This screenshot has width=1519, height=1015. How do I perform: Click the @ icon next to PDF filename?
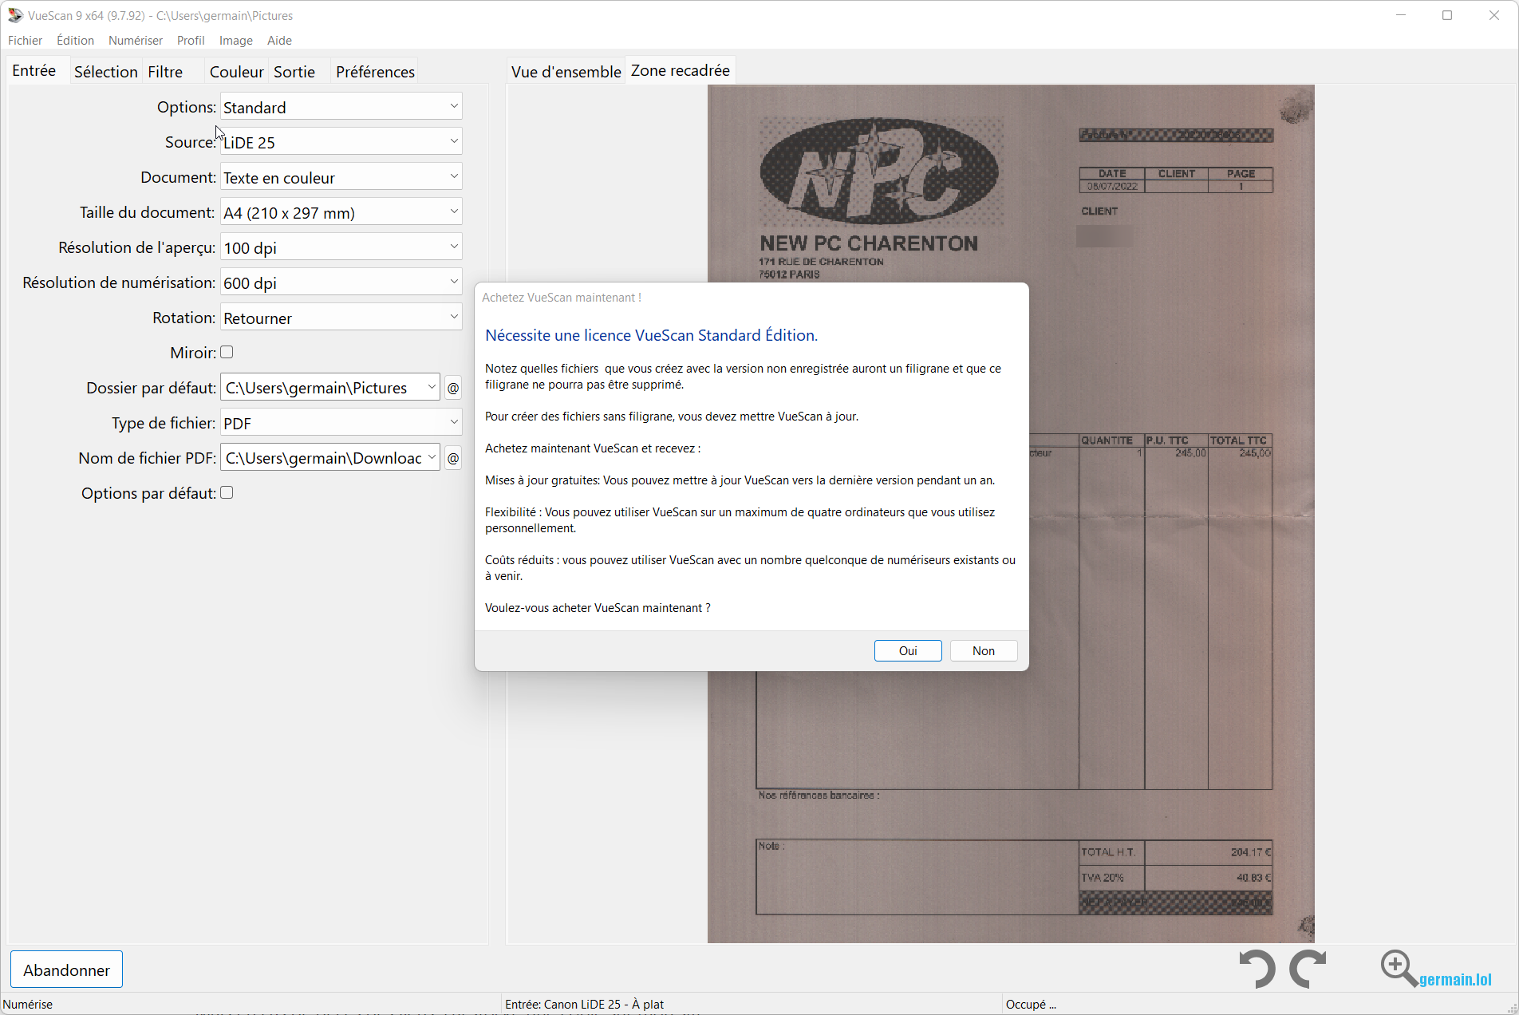[452, 458]
